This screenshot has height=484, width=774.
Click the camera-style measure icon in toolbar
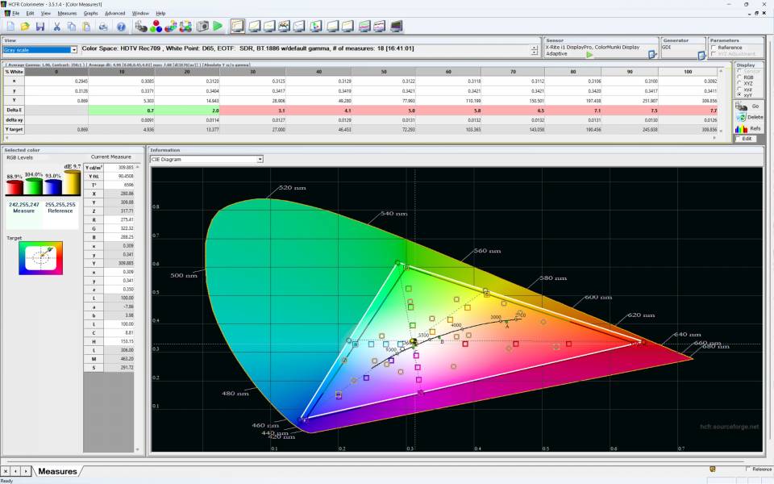[202, 26]
